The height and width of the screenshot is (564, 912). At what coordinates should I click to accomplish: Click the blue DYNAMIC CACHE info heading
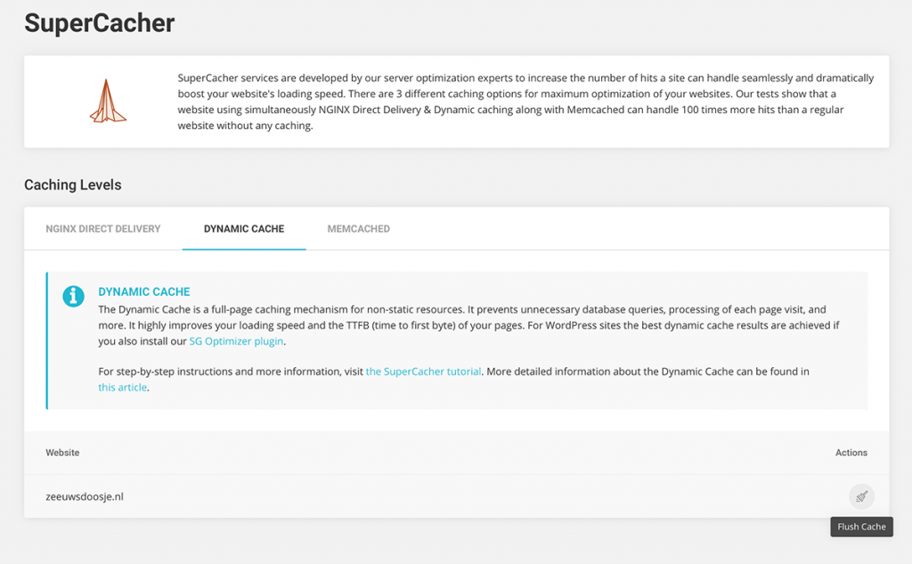(x=144, y=292)
